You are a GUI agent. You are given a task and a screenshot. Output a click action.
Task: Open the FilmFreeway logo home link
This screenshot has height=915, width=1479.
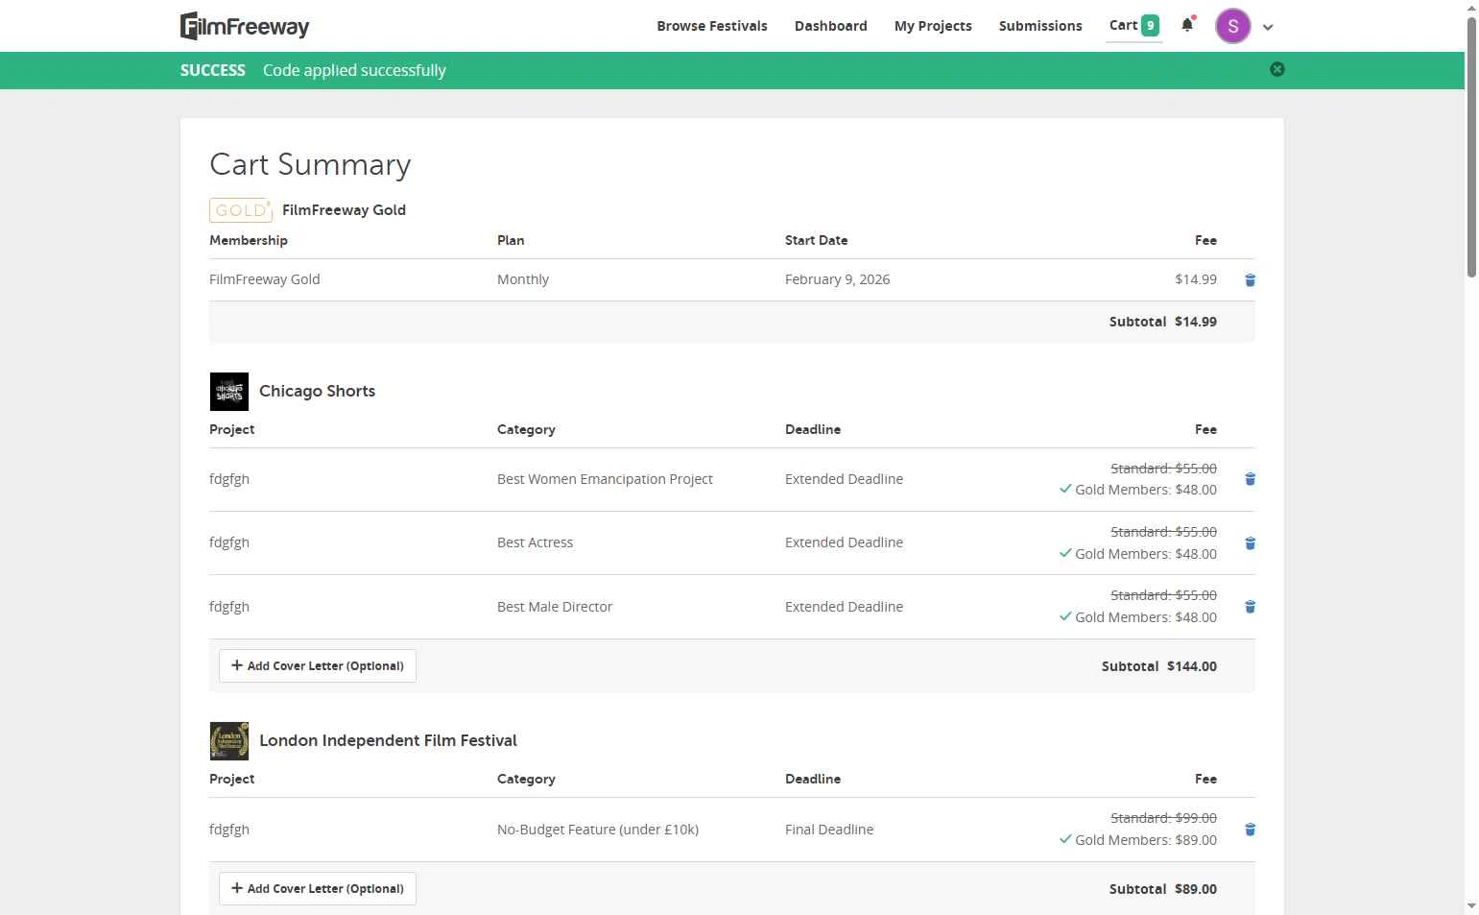(245, 26)
